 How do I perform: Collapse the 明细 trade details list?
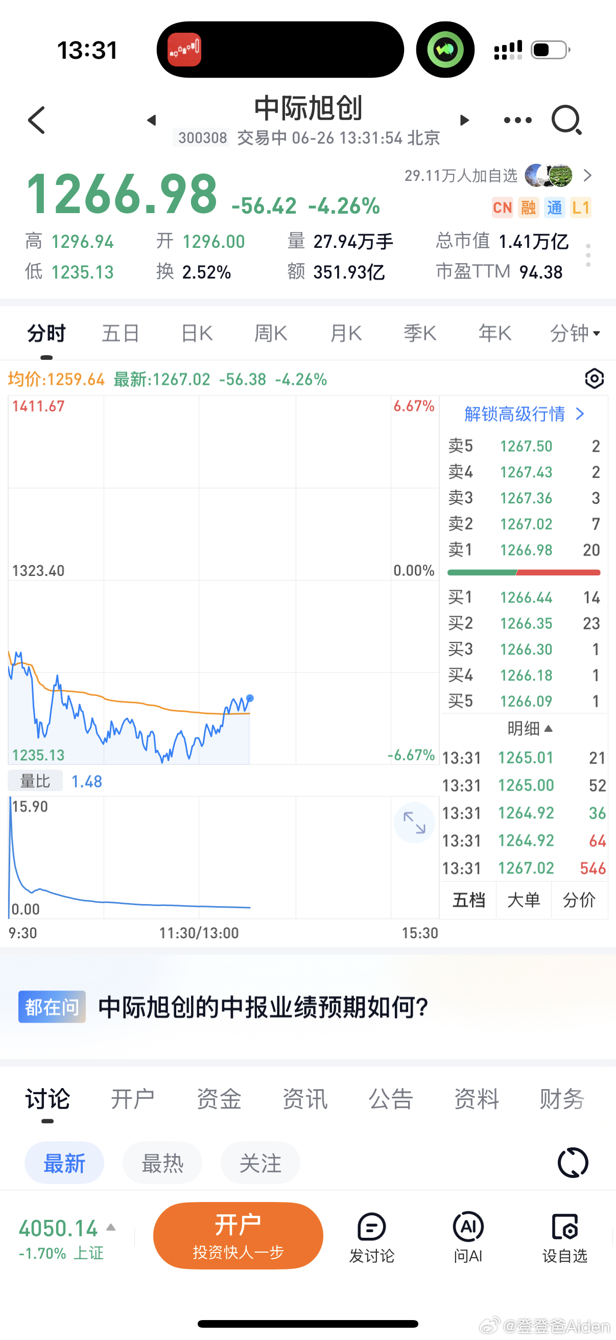click(530, 728)
